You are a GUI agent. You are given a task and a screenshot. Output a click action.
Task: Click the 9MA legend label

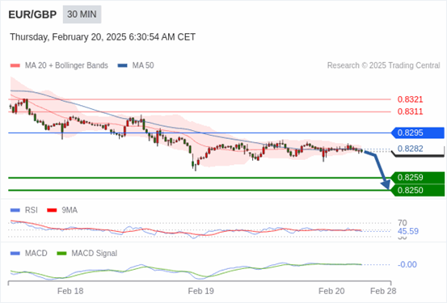coord(70,210)
